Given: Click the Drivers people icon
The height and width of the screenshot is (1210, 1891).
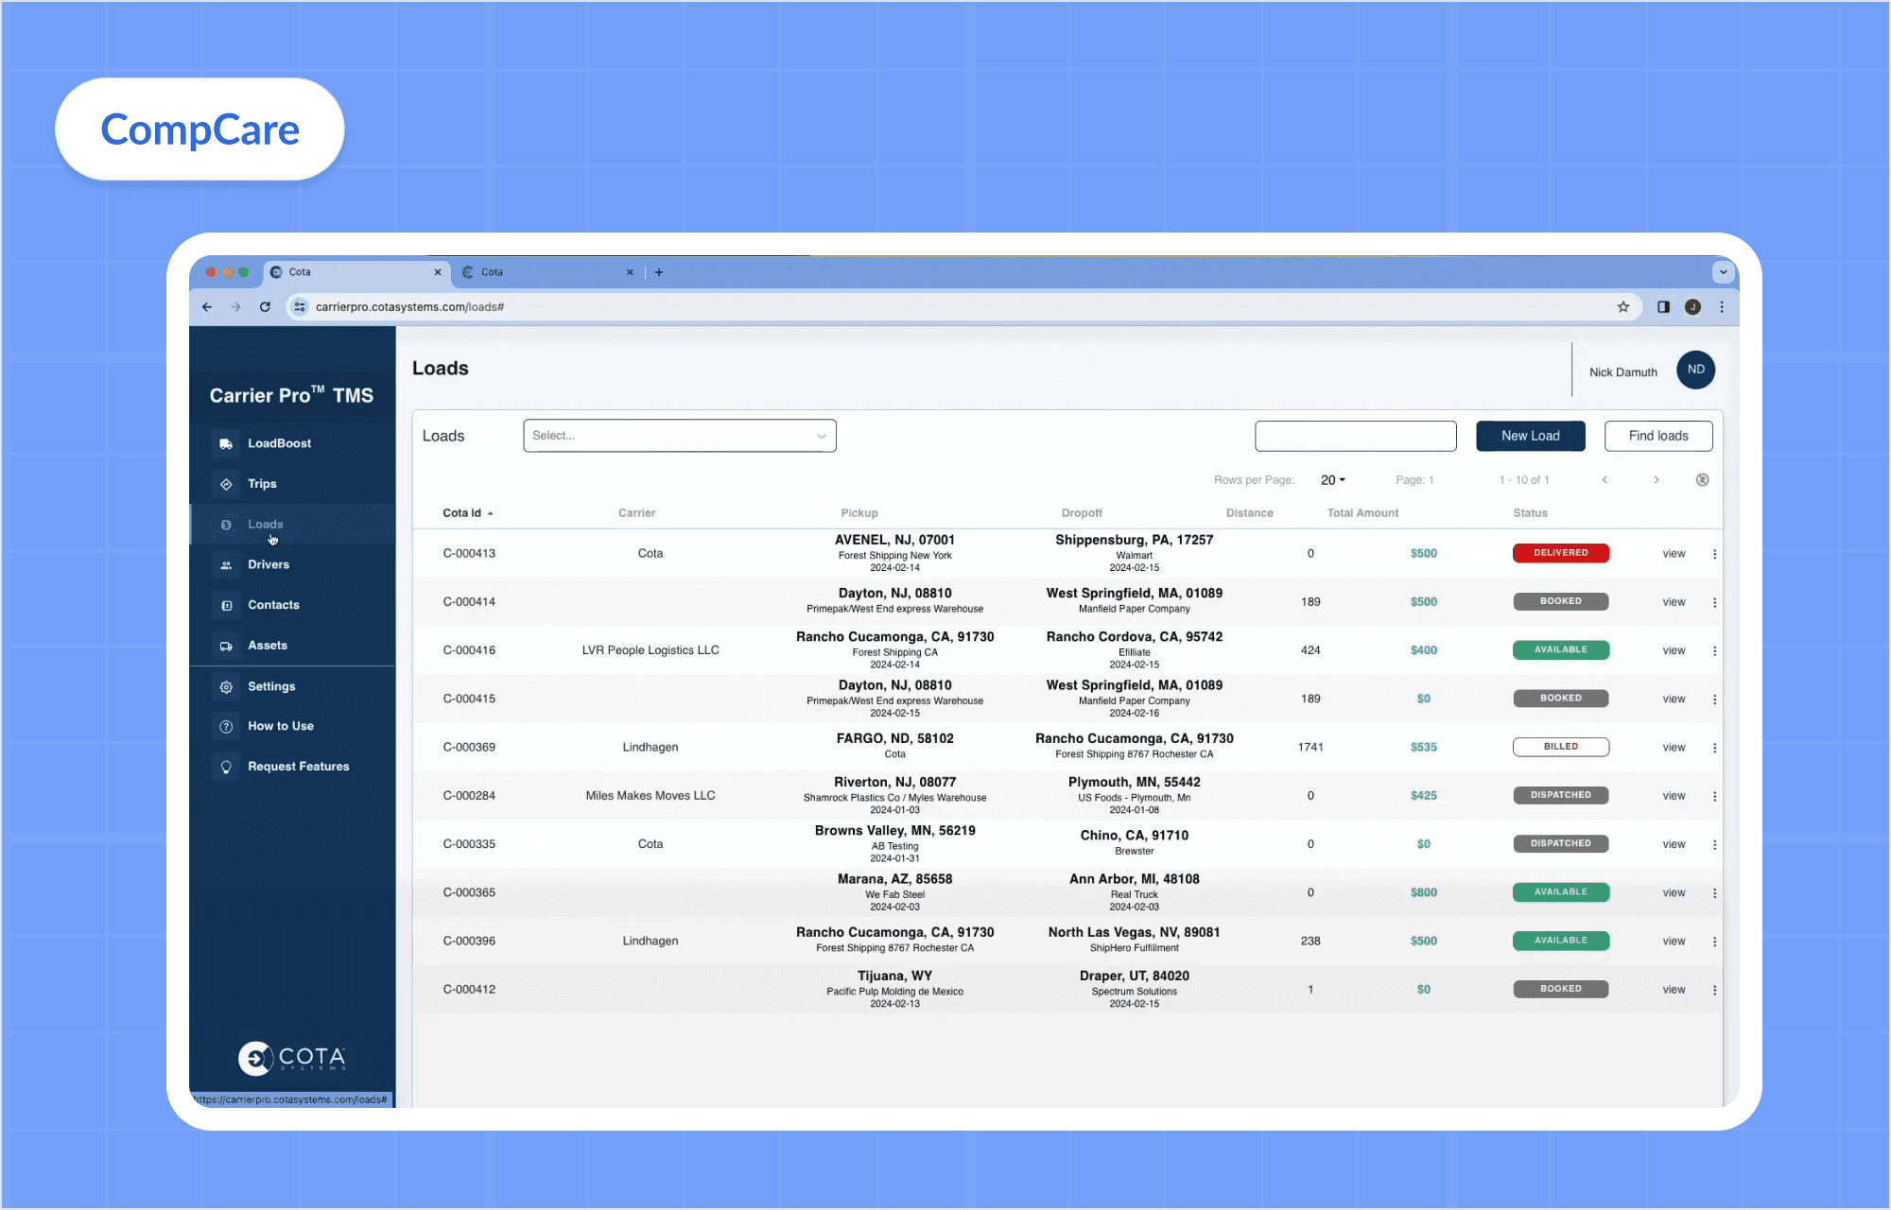Looking at the screenshot, I should (226, 564).
